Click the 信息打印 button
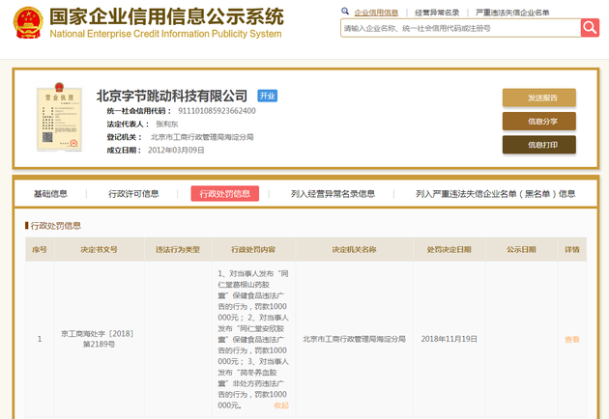The width and height of the screenshot is (609, 419). (x=539, y=145)
